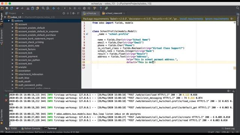240x135 pixels.
Task: Click the Search Everywhere magnifier icon
Action: click(237, 8)
